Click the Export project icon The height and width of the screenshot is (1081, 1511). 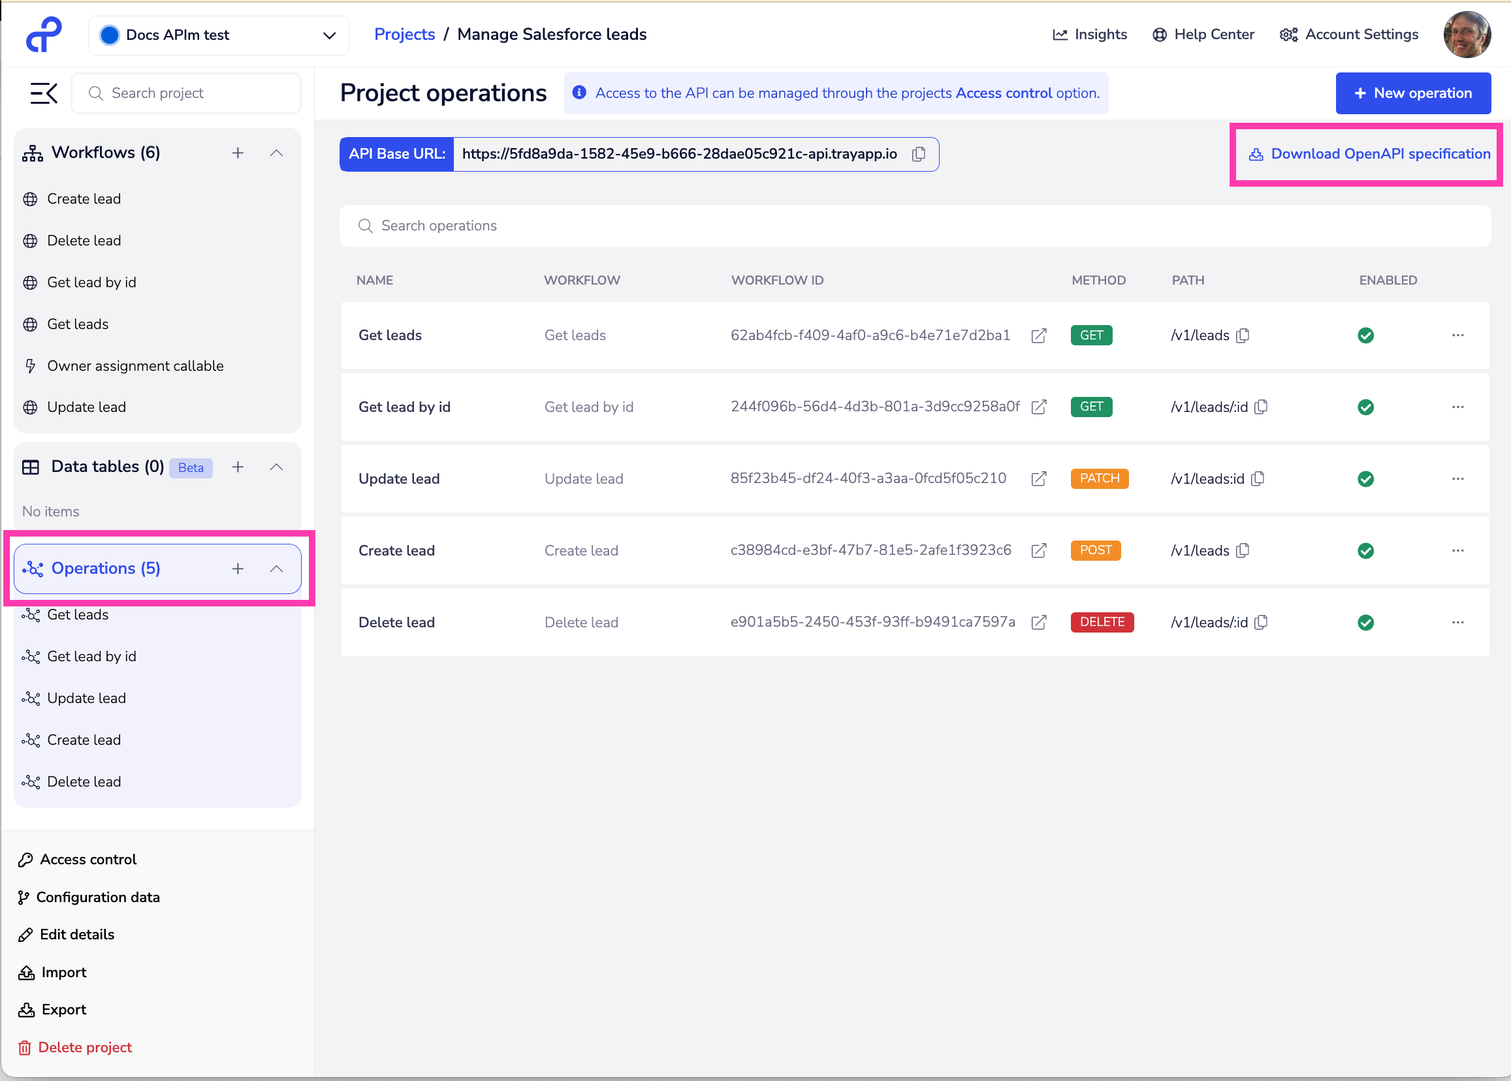tap(26, 1009)
